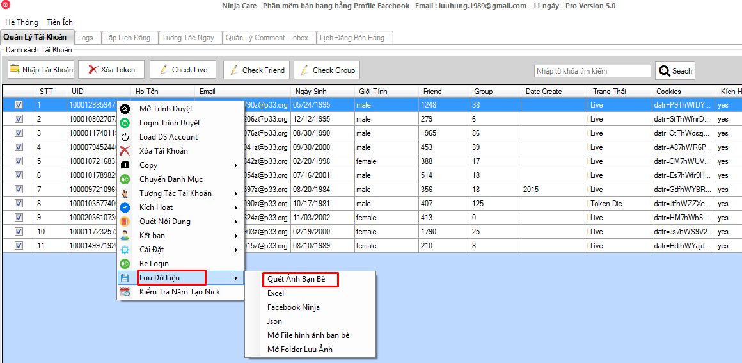Open the Hệ Thống menu
742x363 pixels.
click(22, 22)
